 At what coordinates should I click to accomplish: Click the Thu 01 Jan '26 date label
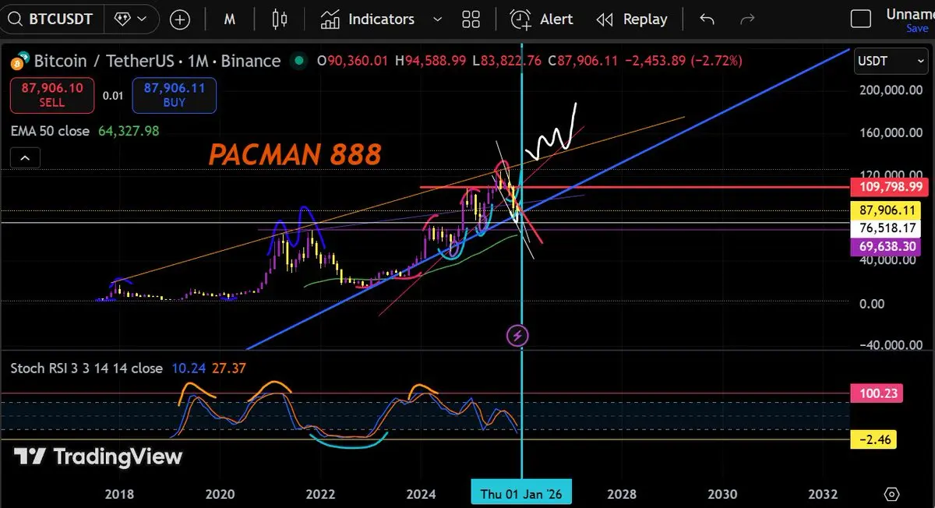click(521, 494)
